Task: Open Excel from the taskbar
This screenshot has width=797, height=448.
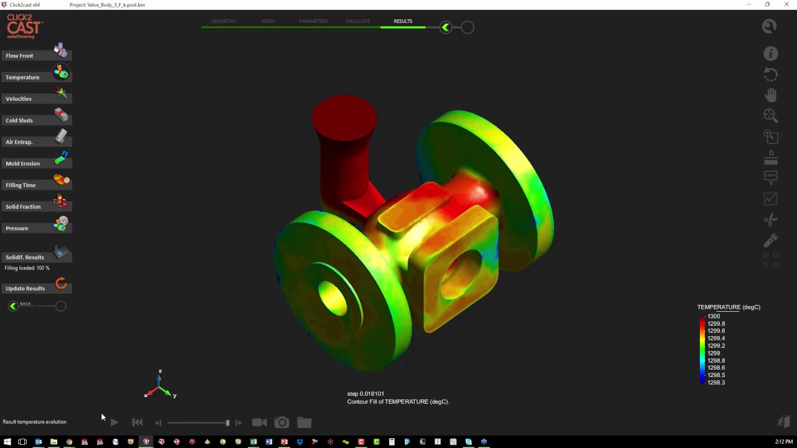Action: pos(253,442)
